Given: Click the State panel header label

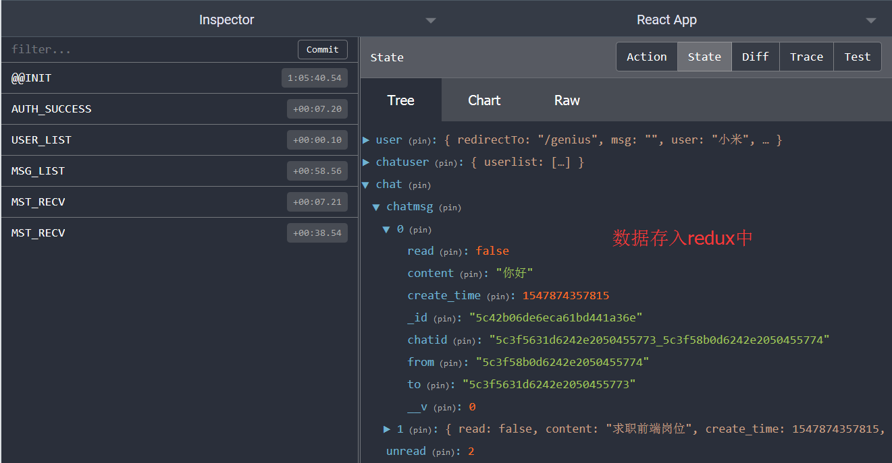Looking at the screenshot, I should [x=387, y=57].
